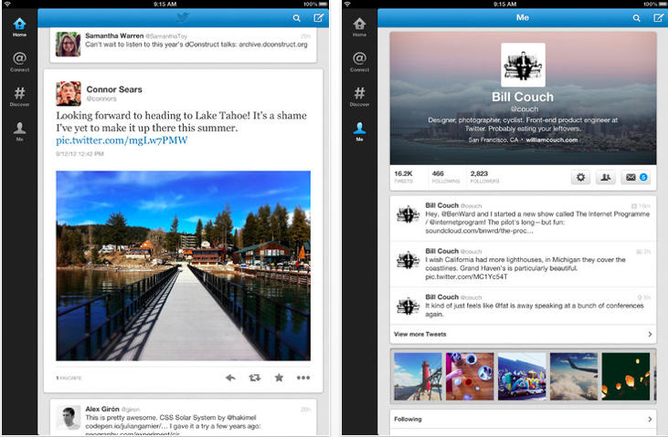The height and width of the screenshot is (437, 668).
Task: Compose new tweet from Me screen header
Action: pyautogui.click(x=659, y=18)
